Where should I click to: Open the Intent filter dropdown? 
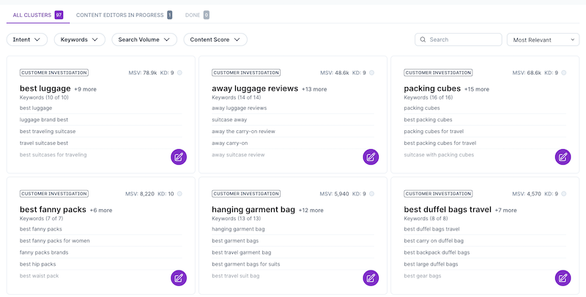click(27, 40)
